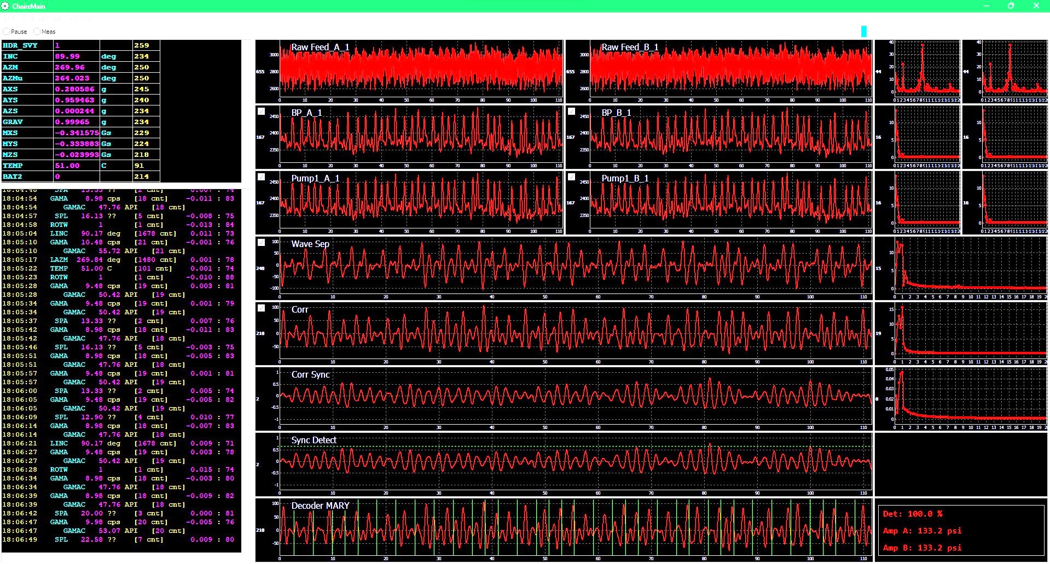Click the cyan status indicator block
Image resolution: width=1050 pixels, height=564 pixels.
tap(863, 31)
